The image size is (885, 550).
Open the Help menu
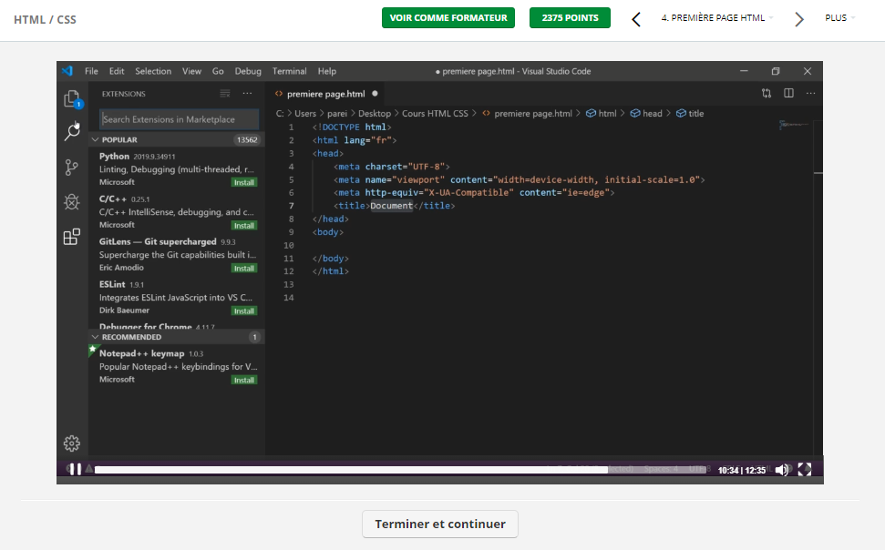coord(327,71)
